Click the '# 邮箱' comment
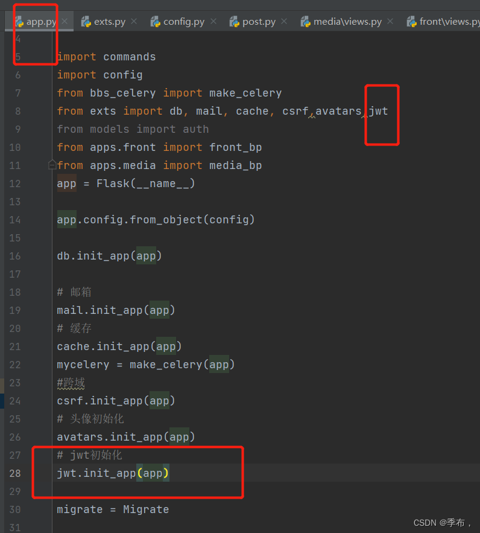This screenshot has width=480, height=533. 74,292
